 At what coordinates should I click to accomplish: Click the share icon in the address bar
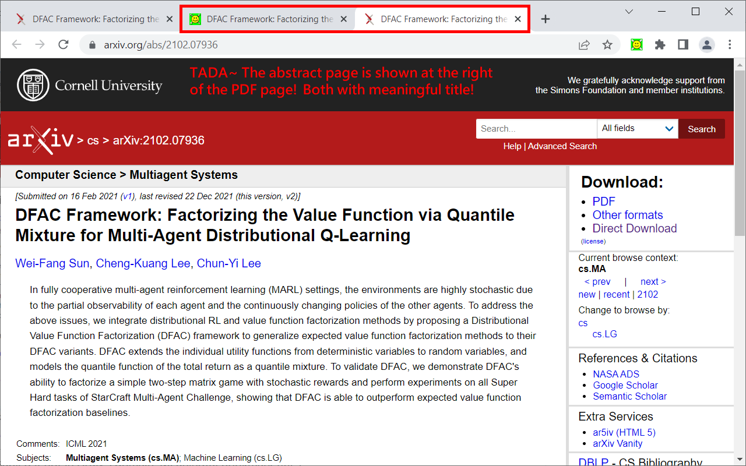(584, 44)
